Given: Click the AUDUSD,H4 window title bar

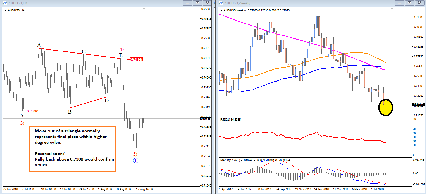Looking at the screenshot, I should coord(89,3).
